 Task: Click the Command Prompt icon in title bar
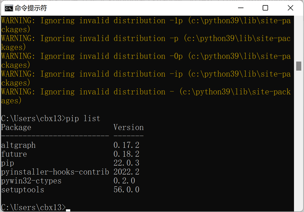click(x=9, y=8)
